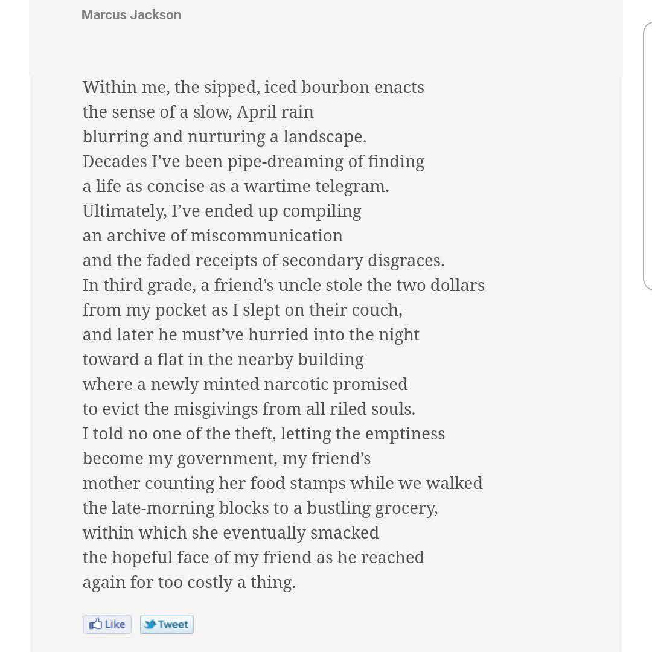652x652 pixels.
Task: Like this poem
Action: click(x=107, y=624)
